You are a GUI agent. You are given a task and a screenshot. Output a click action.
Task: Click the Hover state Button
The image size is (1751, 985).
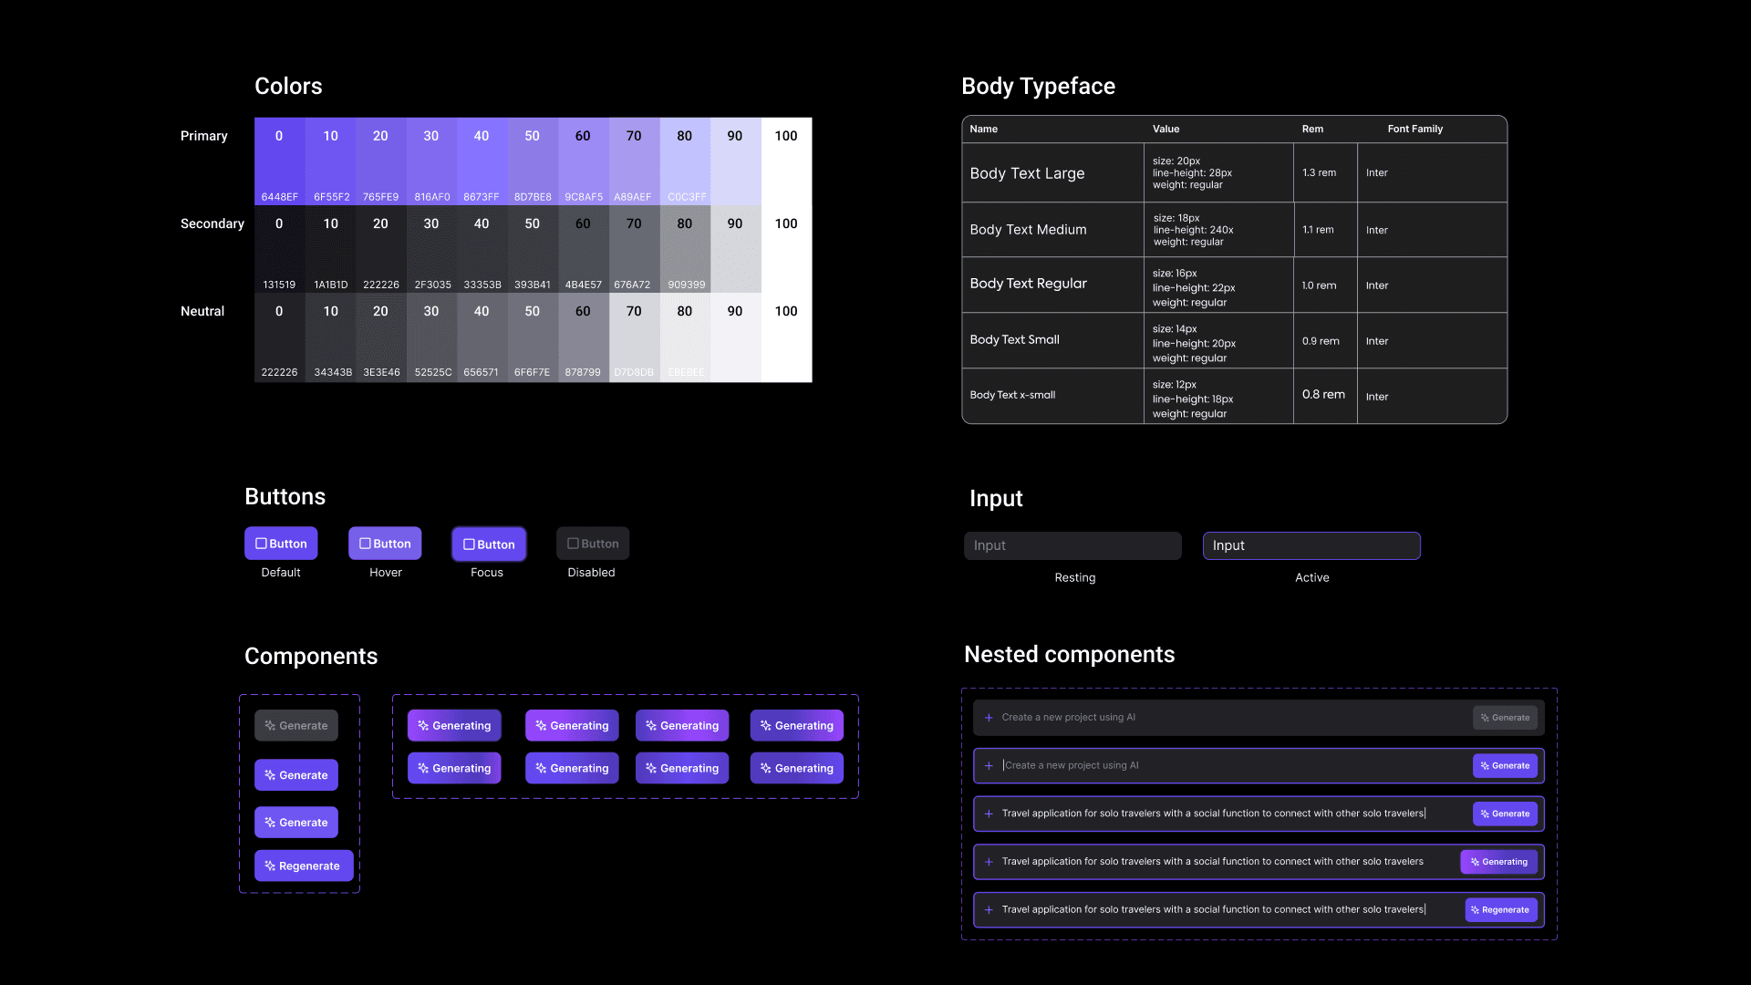[385, 544]
